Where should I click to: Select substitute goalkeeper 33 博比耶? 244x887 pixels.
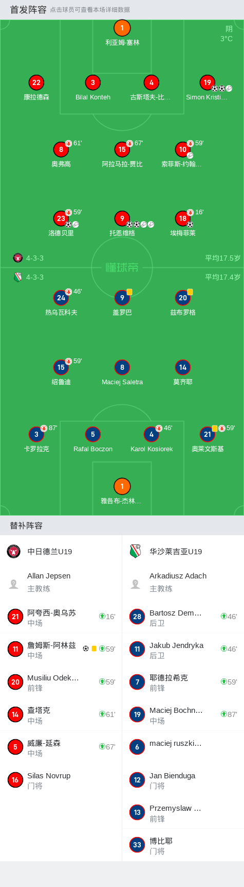pos(183,845)
